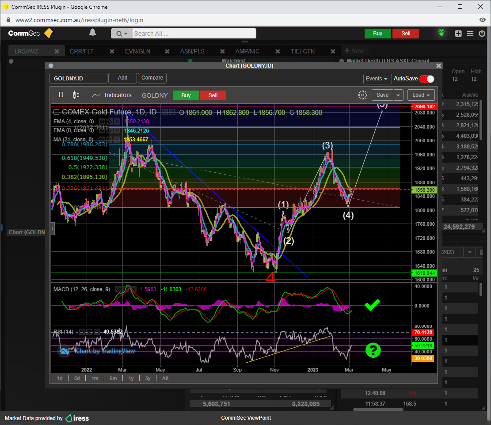This screenshot has height=425, width=491.
Task: Click the top bar Buy button
Action: click(378, 34)
